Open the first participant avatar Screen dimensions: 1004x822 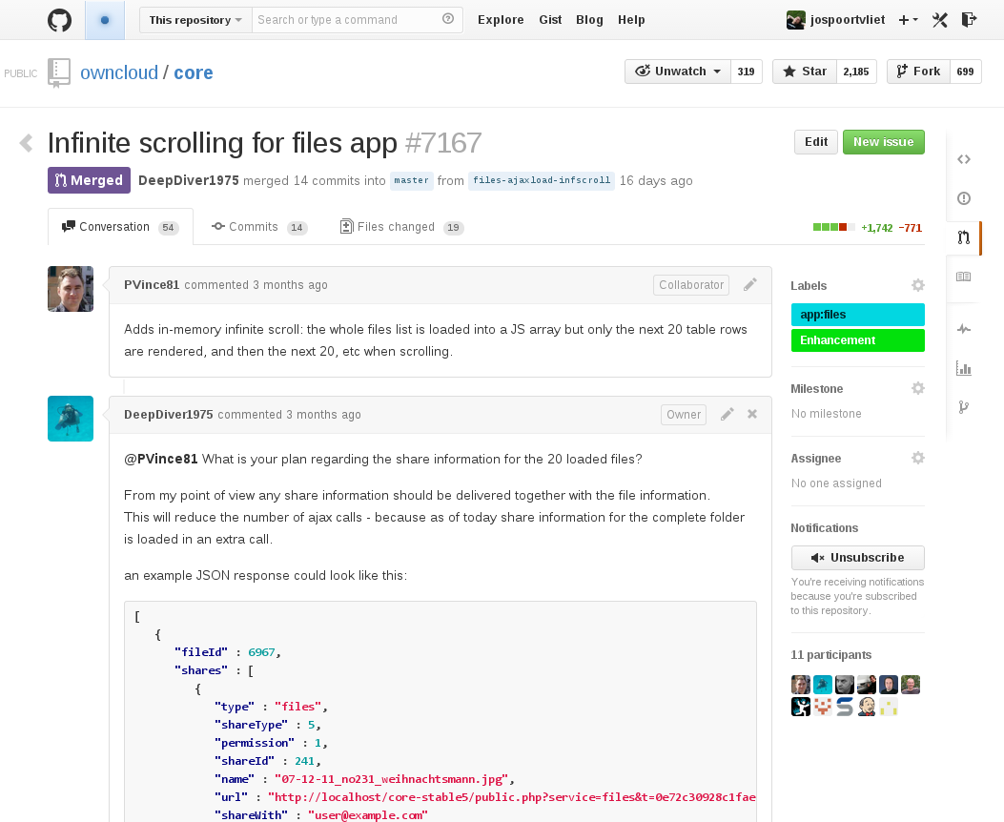tap(800, 685)
